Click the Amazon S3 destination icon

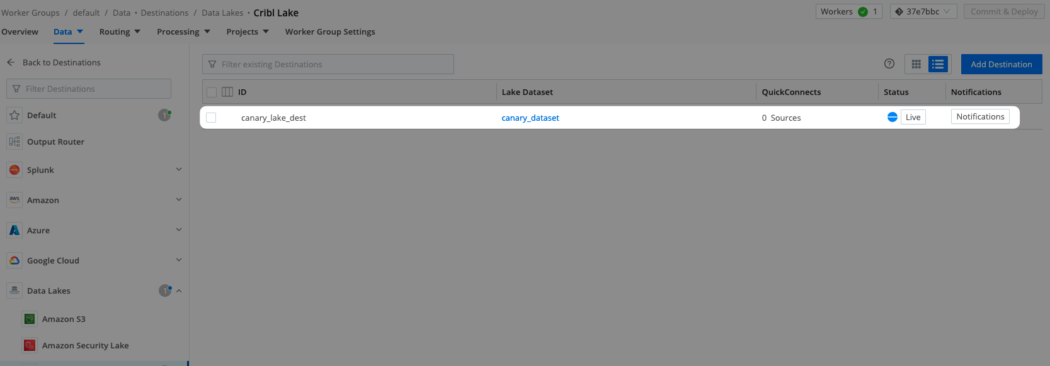[29, 319]
